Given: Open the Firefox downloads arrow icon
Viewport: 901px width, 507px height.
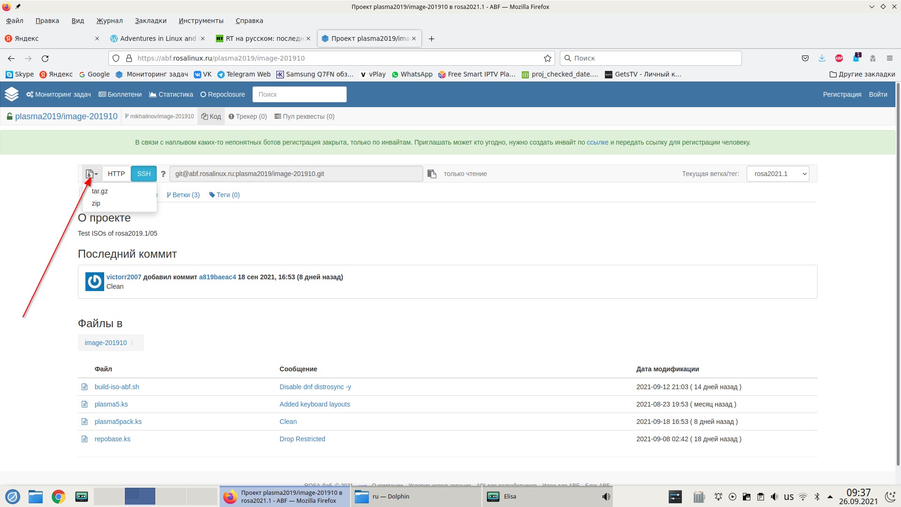Looking at the screenshot, I should tap(822, 58).
